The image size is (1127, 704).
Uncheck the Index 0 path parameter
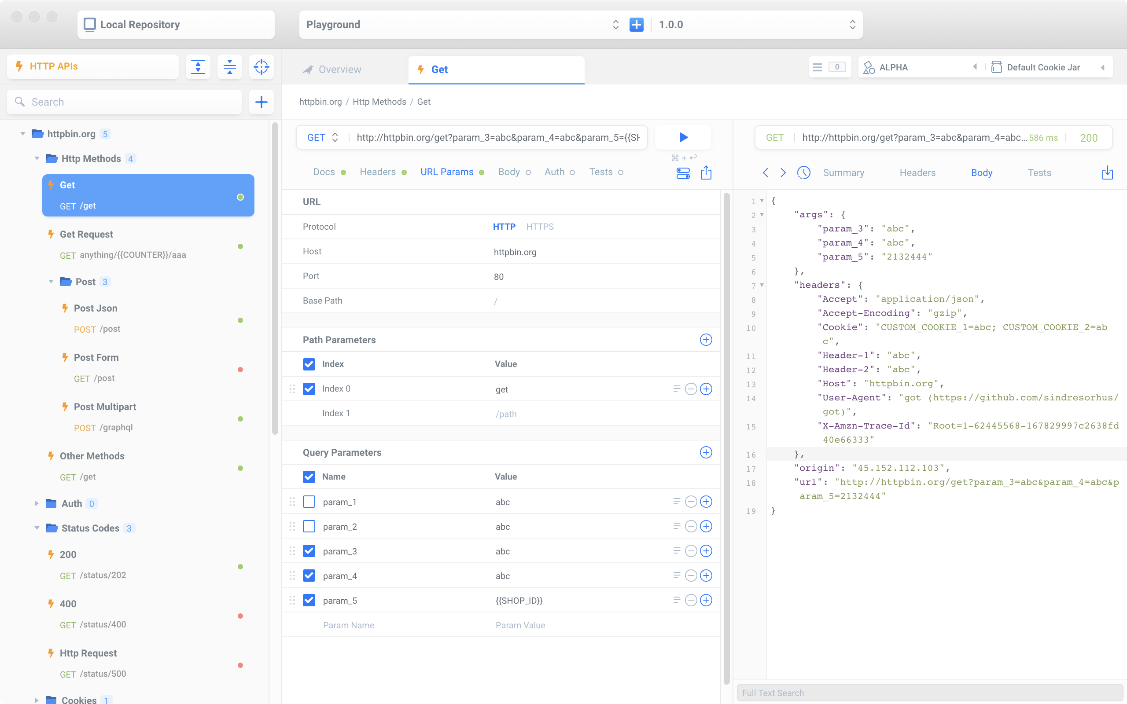[309, 389]
